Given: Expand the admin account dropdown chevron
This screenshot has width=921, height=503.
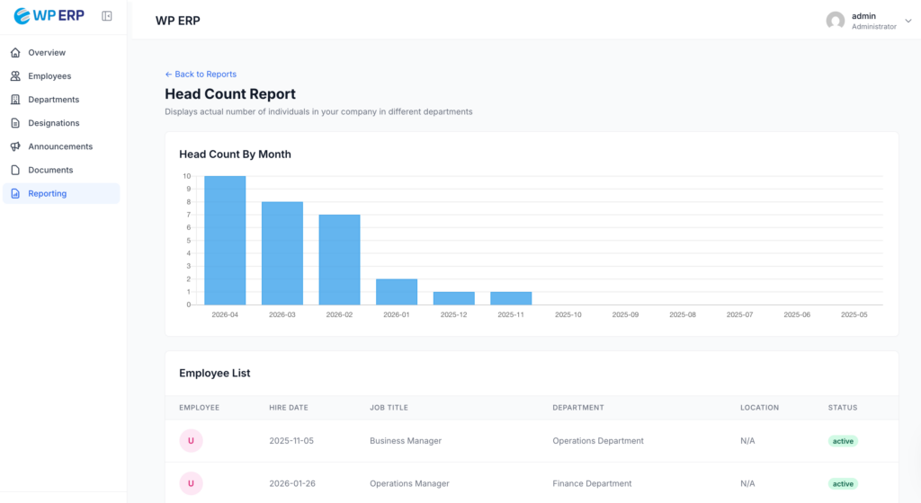Looking at the screenshot, I should (x=908, y=21).
